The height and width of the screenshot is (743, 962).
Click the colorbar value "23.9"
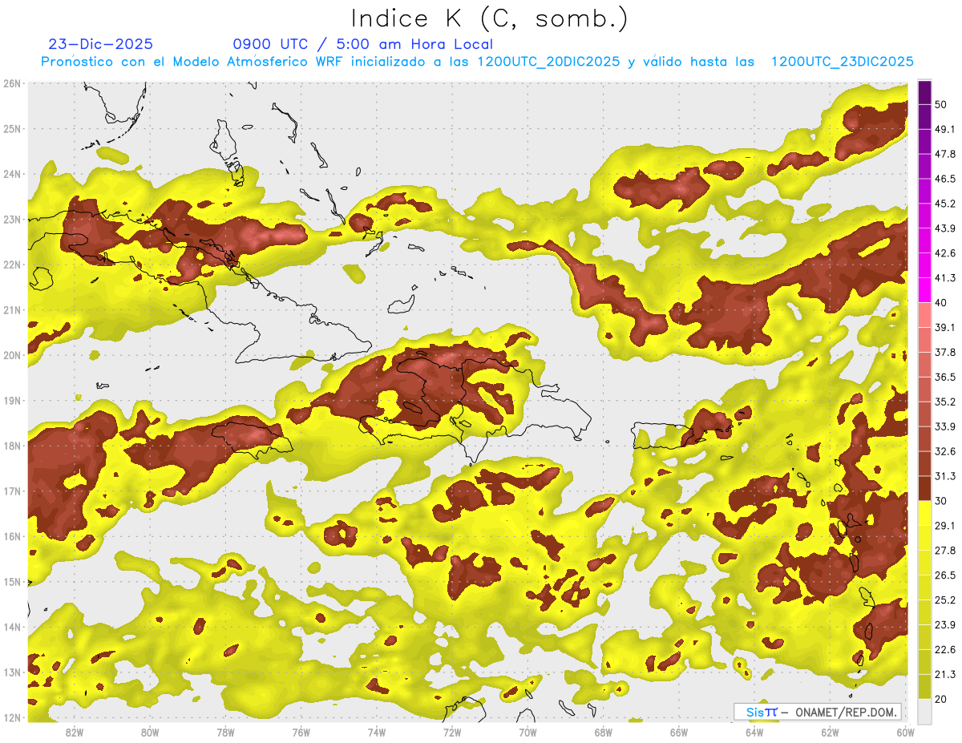[945, 624]
